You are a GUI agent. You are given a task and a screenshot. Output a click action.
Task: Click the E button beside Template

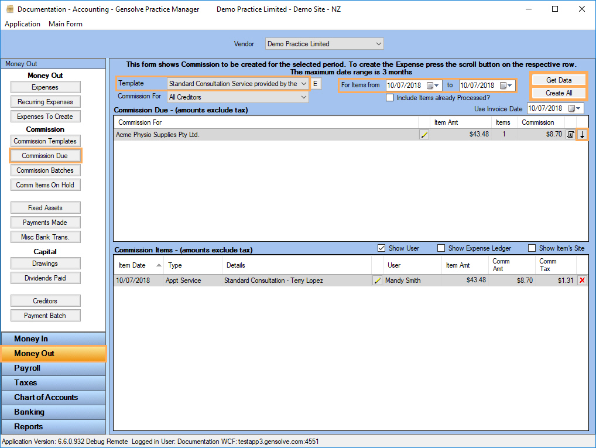[316, 84]
